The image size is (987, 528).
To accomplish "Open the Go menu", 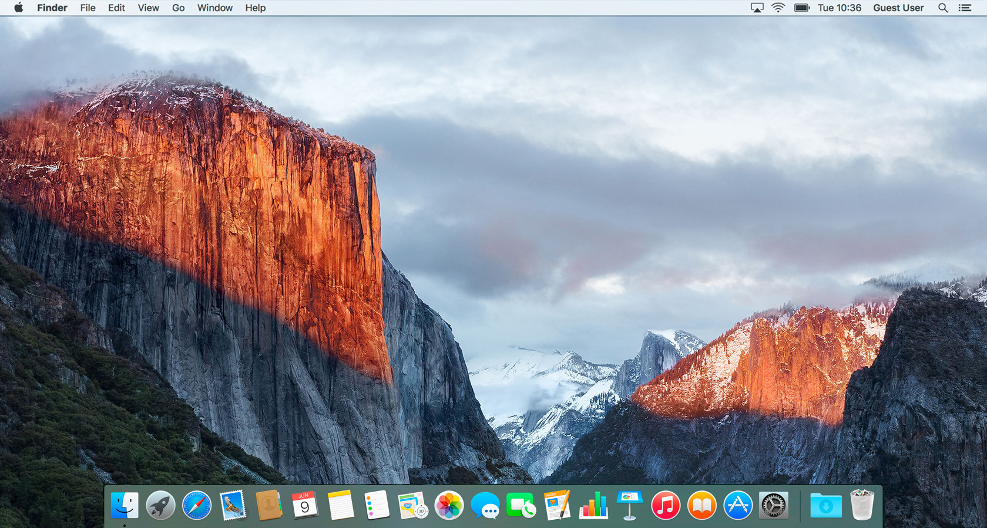I will tap(178, 8).
